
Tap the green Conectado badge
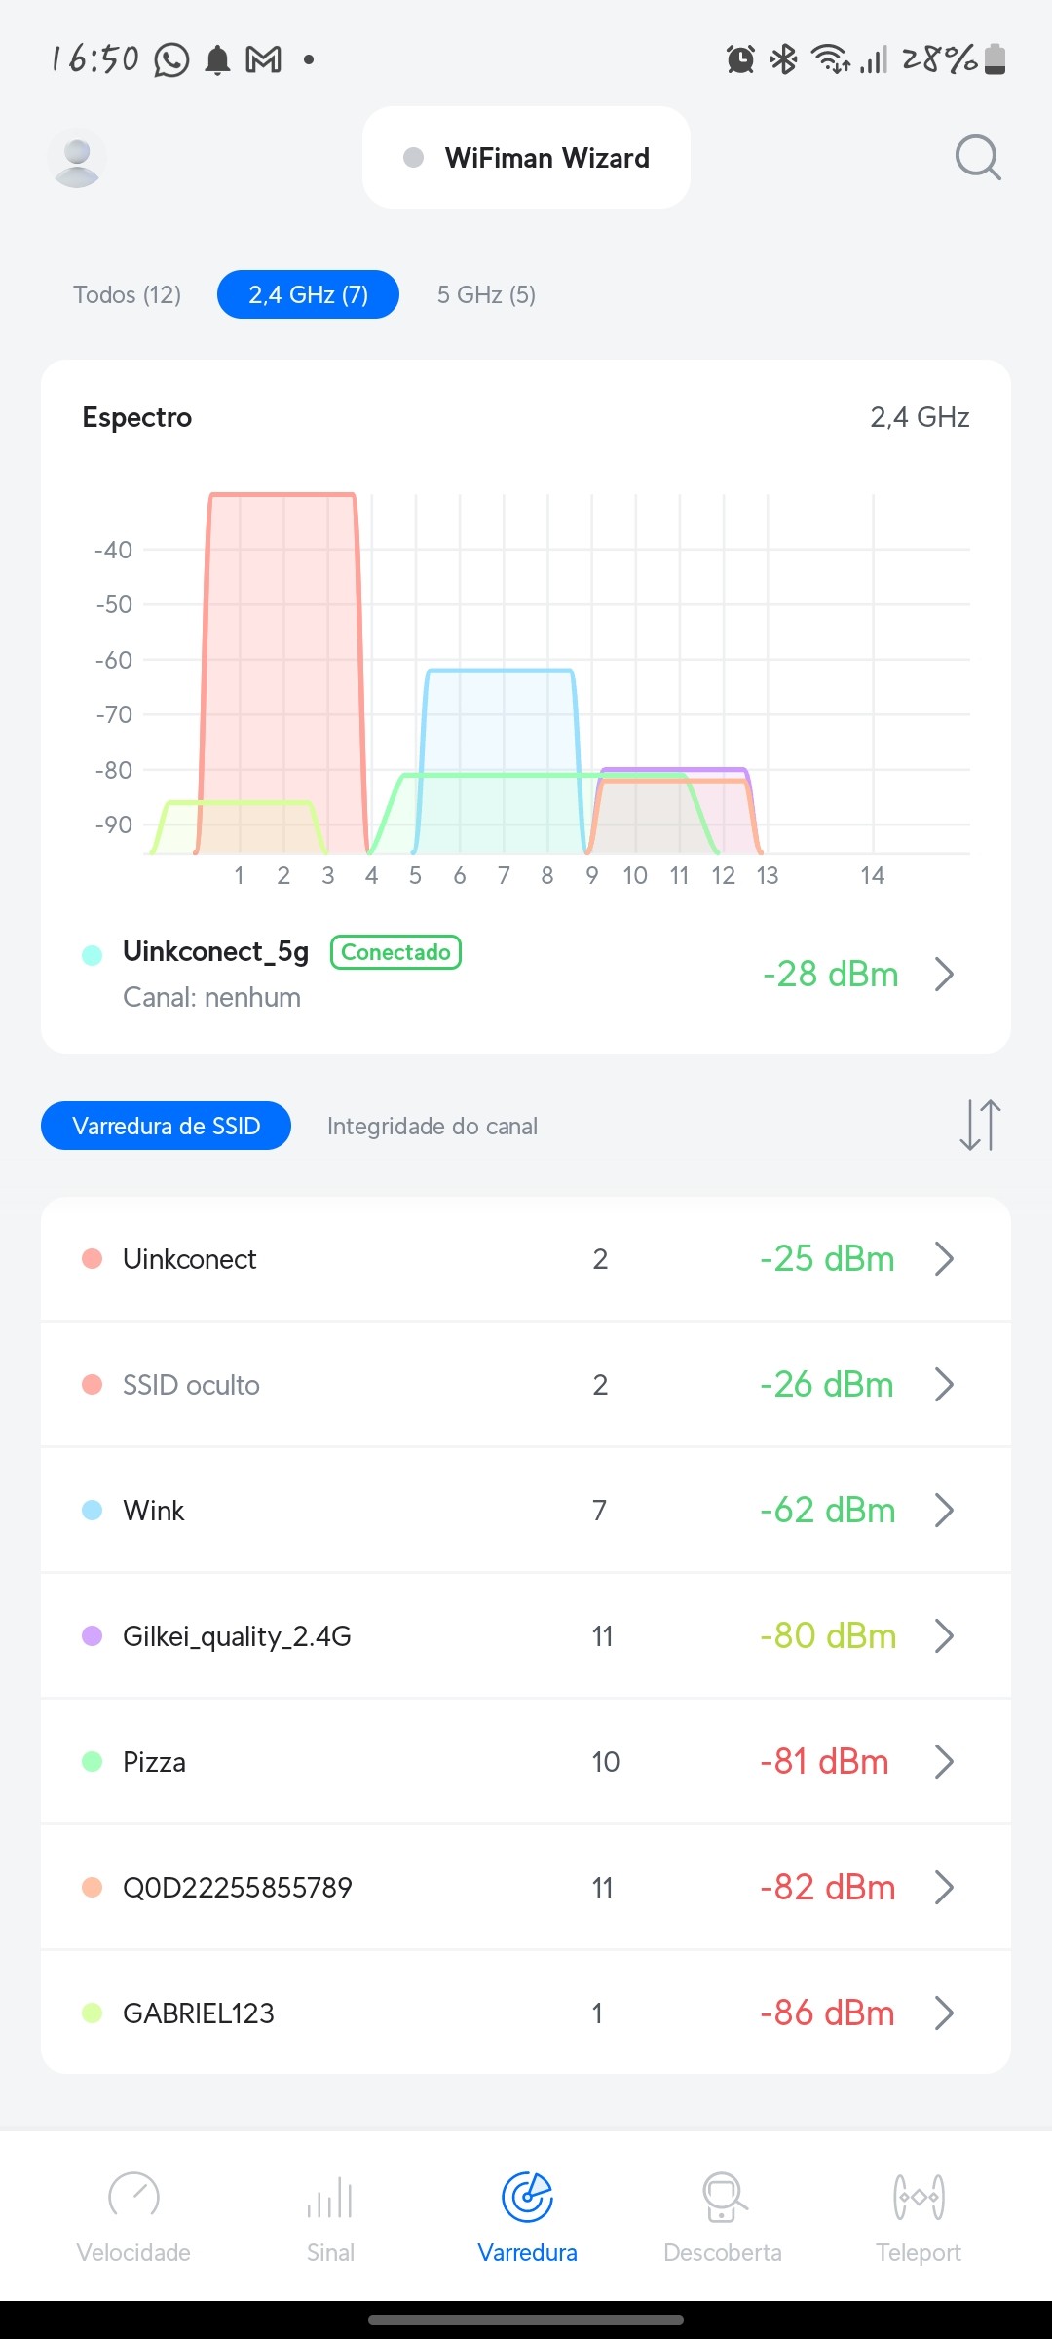(395, 952)
